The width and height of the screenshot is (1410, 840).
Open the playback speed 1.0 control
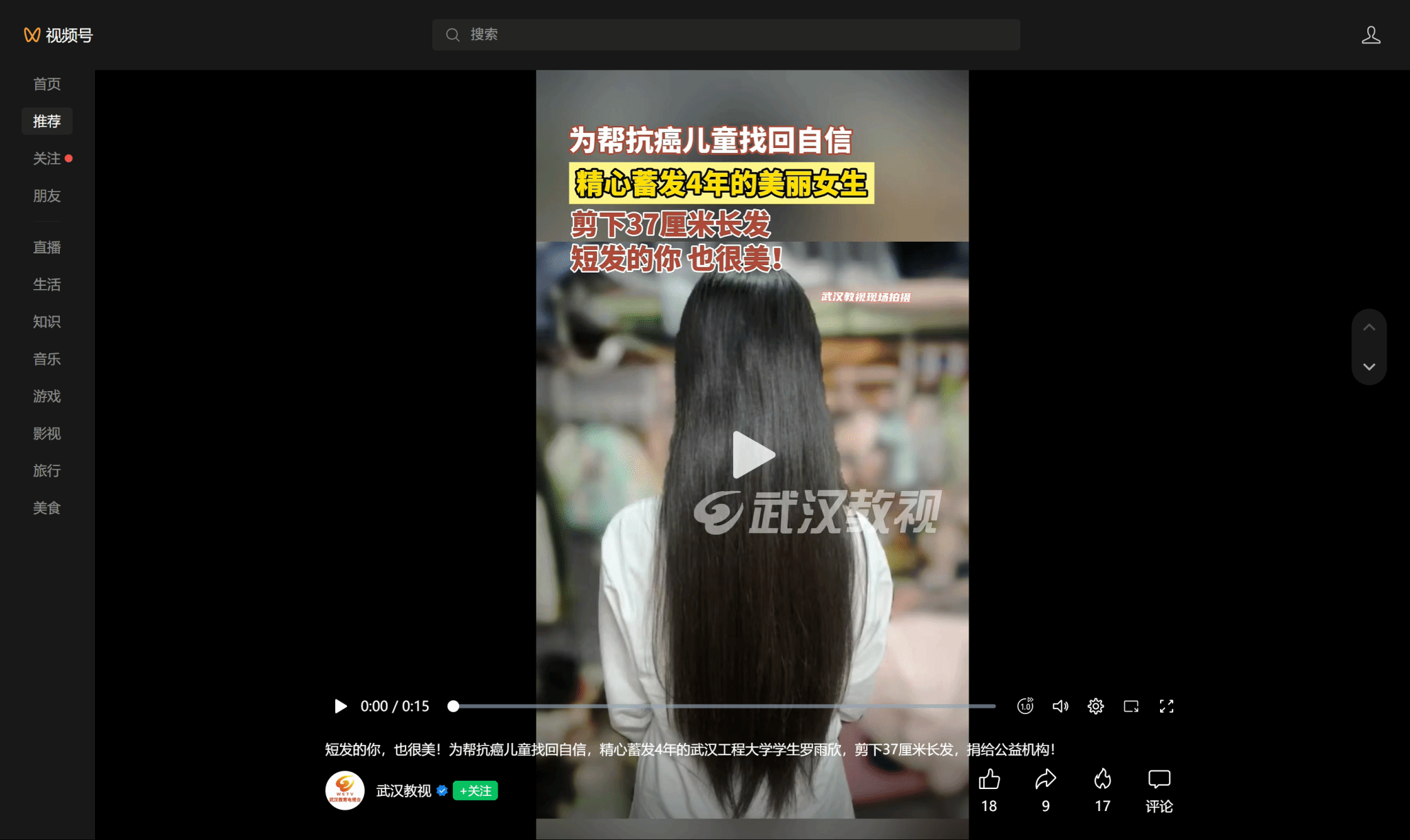tap(1025, 706)
